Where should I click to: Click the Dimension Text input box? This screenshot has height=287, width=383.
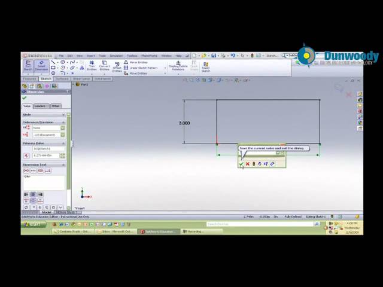[44, 182]
